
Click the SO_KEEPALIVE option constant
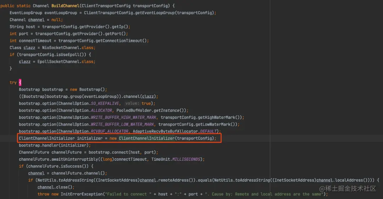tap(105, 104)
